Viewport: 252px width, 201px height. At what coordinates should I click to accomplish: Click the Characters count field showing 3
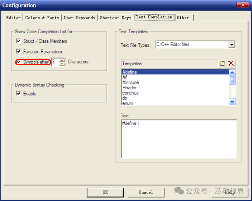coord(55,62)
